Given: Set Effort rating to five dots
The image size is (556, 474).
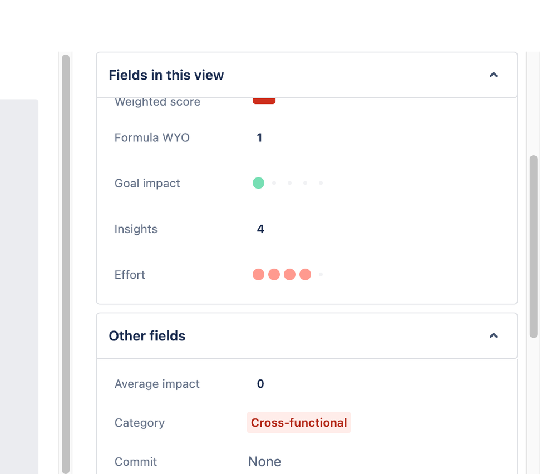Looking at the screenshot, I should pos(321,274).
